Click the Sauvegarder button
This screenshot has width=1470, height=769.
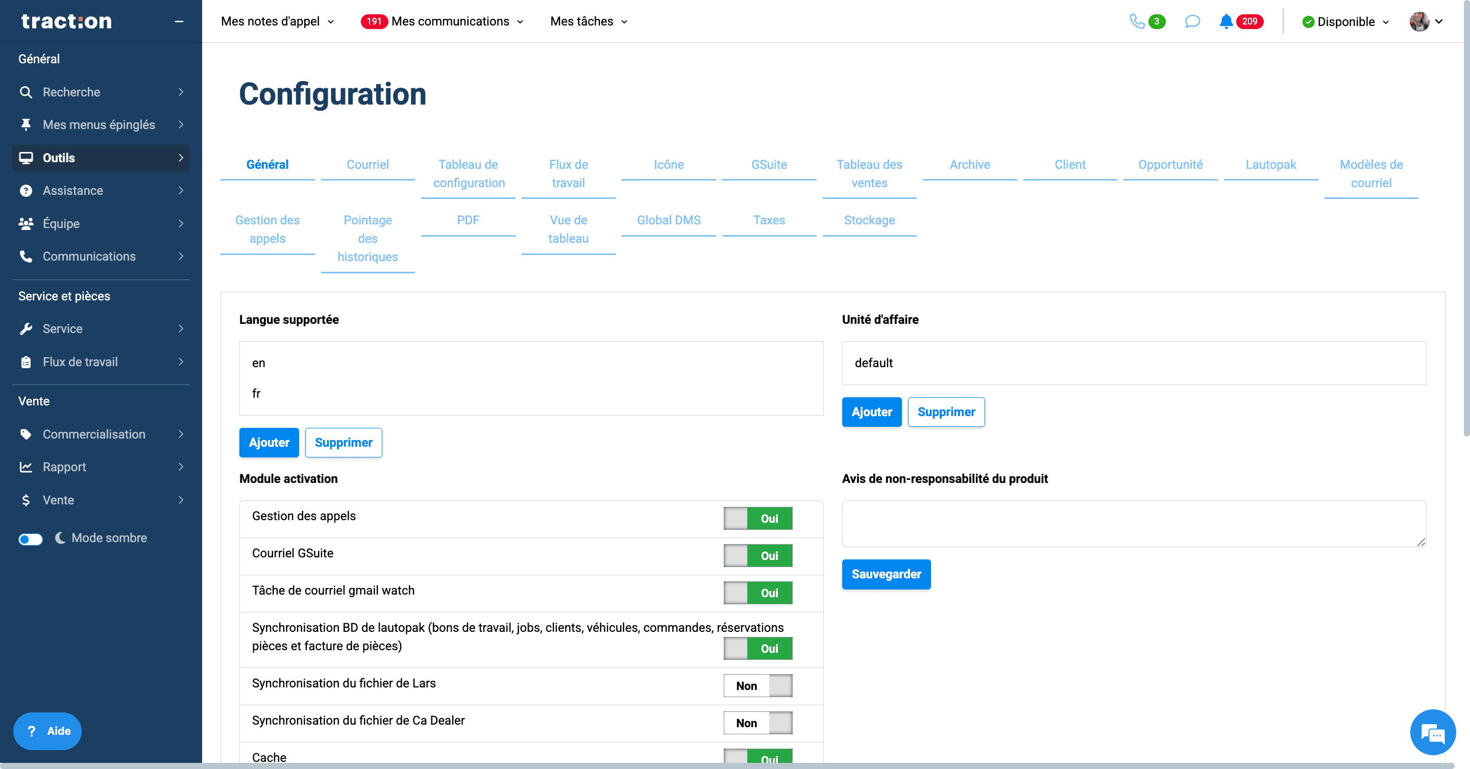[886, 574]
